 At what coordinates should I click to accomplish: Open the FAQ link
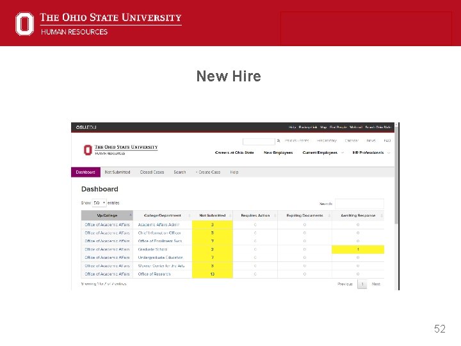[x=387, y=140]
